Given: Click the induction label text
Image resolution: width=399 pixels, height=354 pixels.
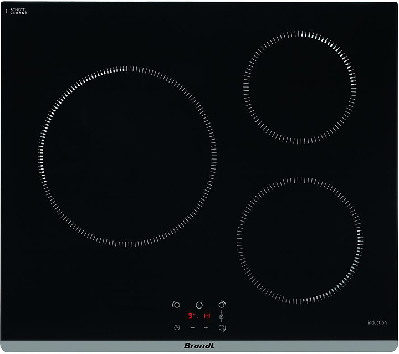Looking at the screenshot, I should [x=377, y=322].
